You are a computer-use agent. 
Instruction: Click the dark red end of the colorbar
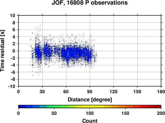(157, 107)
